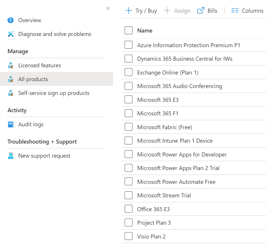The image size is (266, 250).
Task: Tick Microsoft Power Apps Plan 2 Trial checkbox
Action: click(x=129, y=168)
